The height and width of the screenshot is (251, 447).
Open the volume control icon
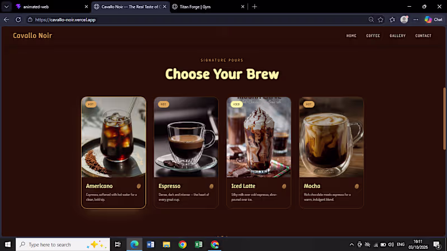coord(391,244)
